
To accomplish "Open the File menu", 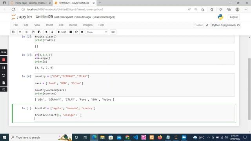I will (x=16, y=25).
